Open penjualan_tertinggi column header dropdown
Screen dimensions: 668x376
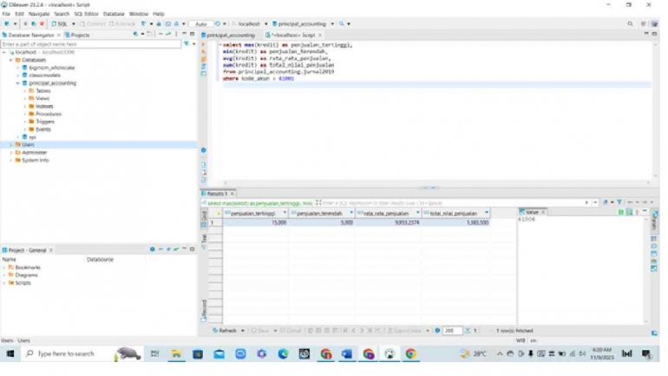285,213
